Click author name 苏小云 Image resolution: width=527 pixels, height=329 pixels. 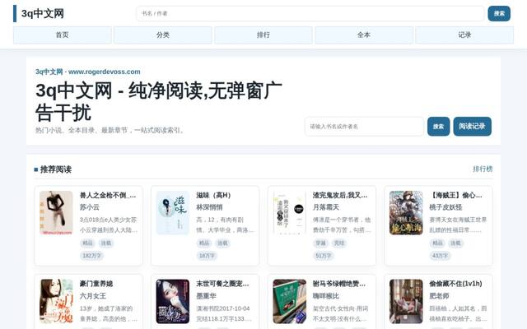pyautogui.click(x=90, y=207)
